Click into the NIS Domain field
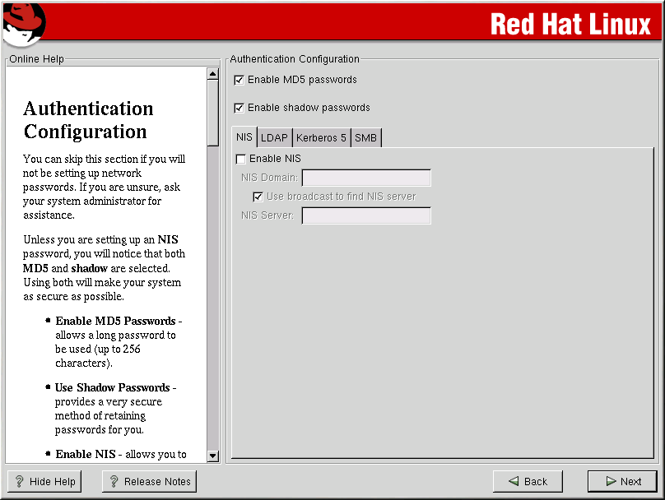The width and height of the screenshot is (665, 500). tap(366, 178)
